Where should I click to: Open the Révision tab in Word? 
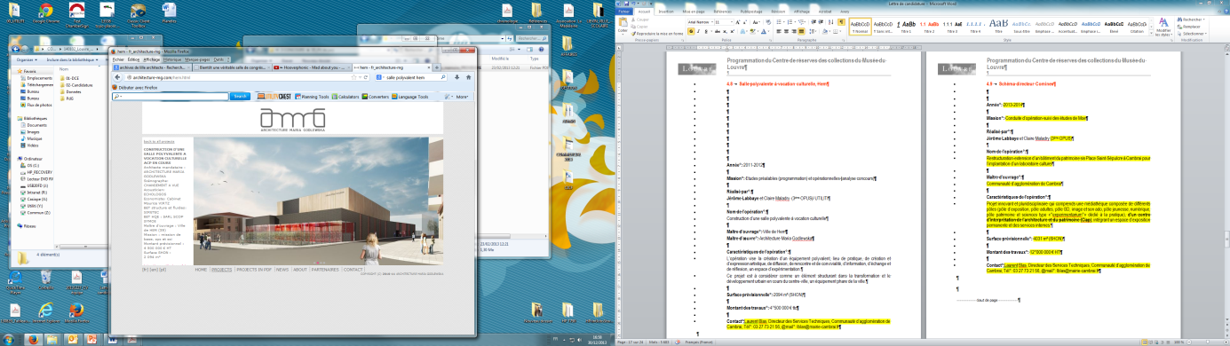click(x=778, y=12)
